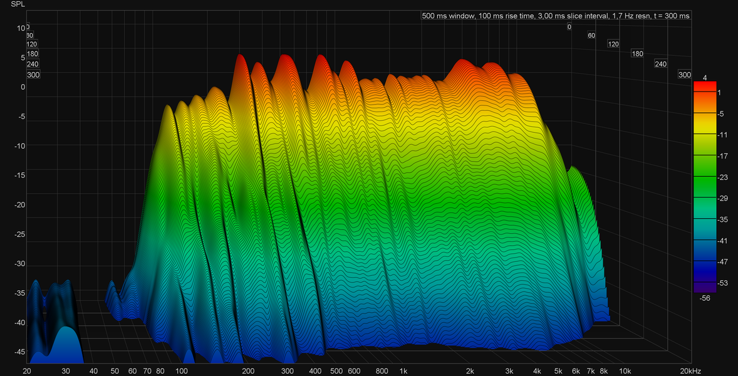This screenshot has height=376, width=738.
Task: Click the red top band of color legend
Action: point(705,86)
